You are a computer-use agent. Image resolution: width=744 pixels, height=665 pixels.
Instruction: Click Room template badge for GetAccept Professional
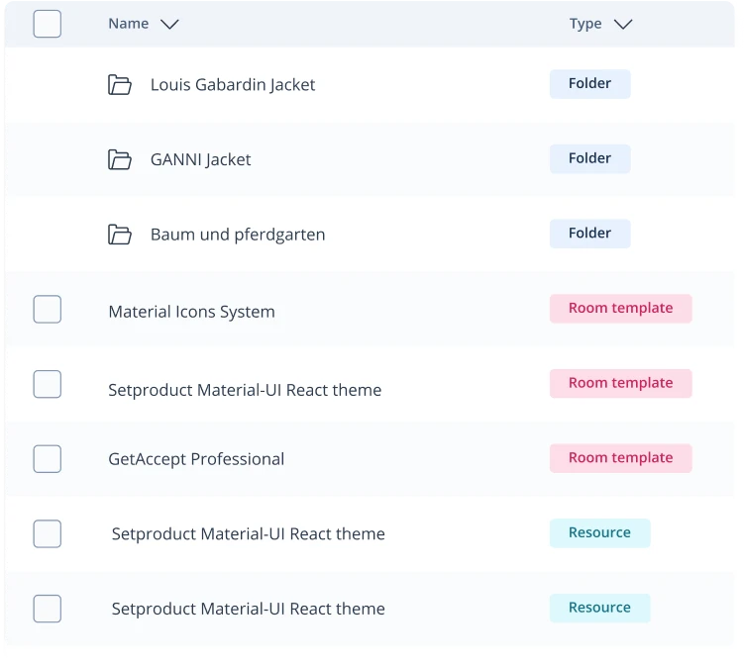621,458
